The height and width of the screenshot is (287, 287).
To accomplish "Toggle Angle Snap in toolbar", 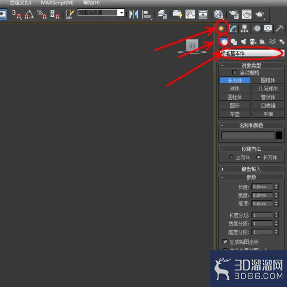I will coord(29,14).
